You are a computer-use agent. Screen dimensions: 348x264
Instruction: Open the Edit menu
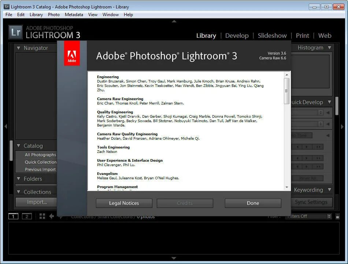pos(21,15)
